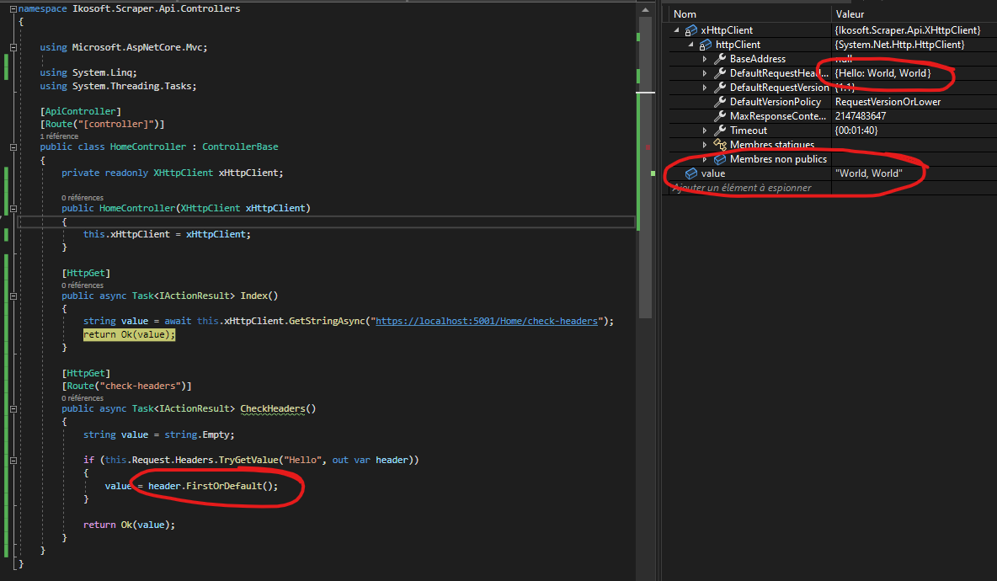Click the httpClient field icon
Viewport: 997px width, 581px height.
coord(705,45)
